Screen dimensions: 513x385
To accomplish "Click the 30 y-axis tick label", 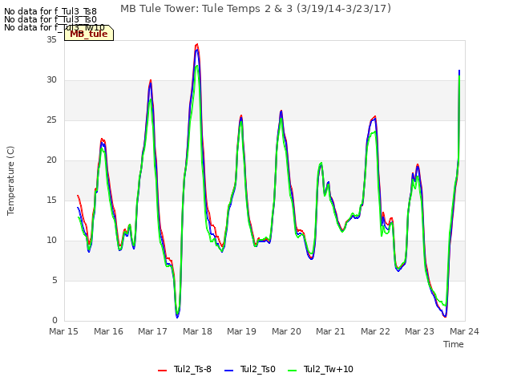I will (x=51, y=80).
